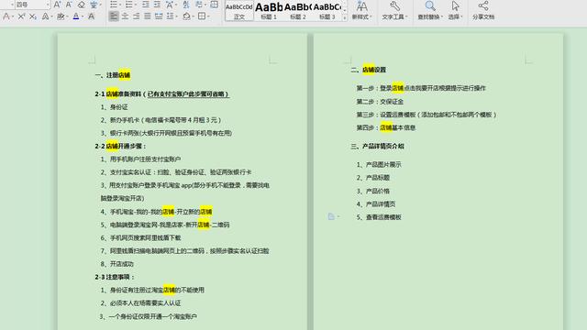The image size is (587, 330).
Task: Toggle subscript X₂ formatting
Action: (33, 16)
